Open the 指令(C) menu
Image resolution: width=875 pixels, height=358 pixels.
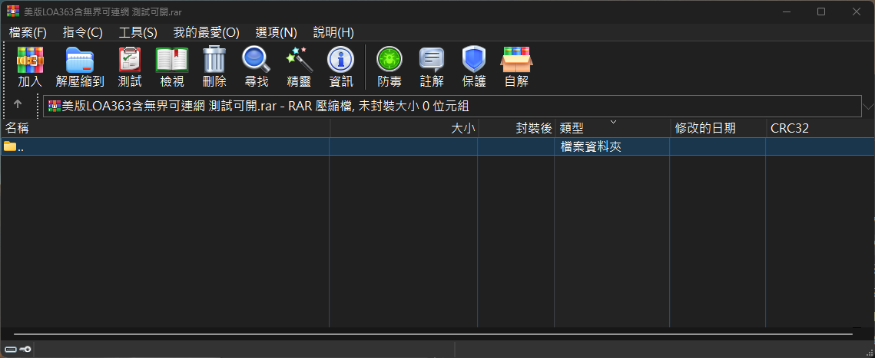[x=83, y=32]
